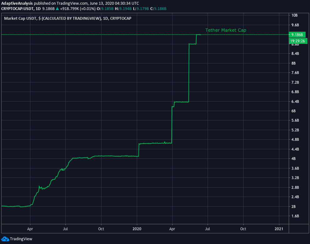Click the open value O:9.185B
The width and height of the screenshot is (310, 244).
pos(106,9)
